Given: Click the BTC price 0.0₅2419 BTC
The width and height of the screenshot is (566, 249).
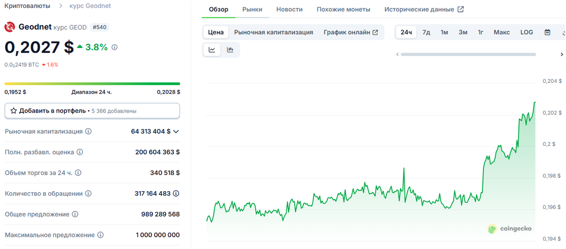Looking at the screenshot, I should coord(22,65).
